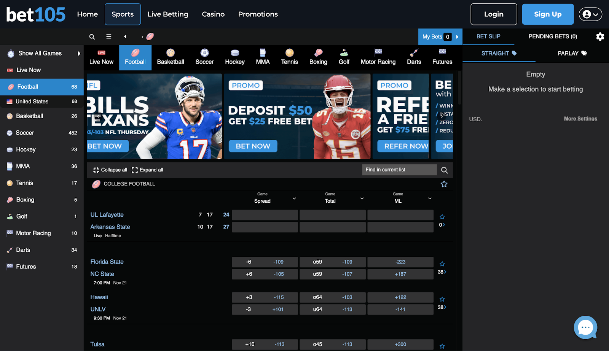Open the hamburger list menu icon
The image size is (609, 351).
[109, 37]
